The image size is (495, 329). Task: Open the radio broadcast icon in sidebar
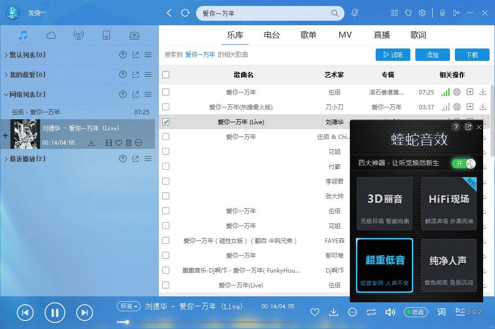[78, 35]
